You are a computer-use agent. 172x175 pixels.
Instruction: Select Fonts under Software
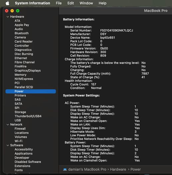(19, 170)
